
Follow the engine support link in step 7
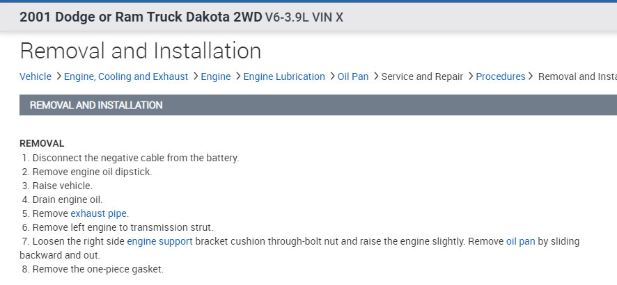[x=159, y=241]
